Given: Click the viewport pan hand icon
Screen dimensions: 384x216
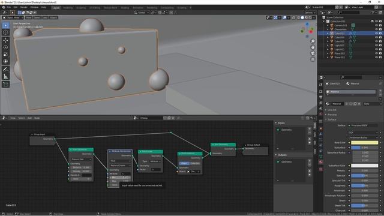Looking at the screenshot, I should pos(313,47).
